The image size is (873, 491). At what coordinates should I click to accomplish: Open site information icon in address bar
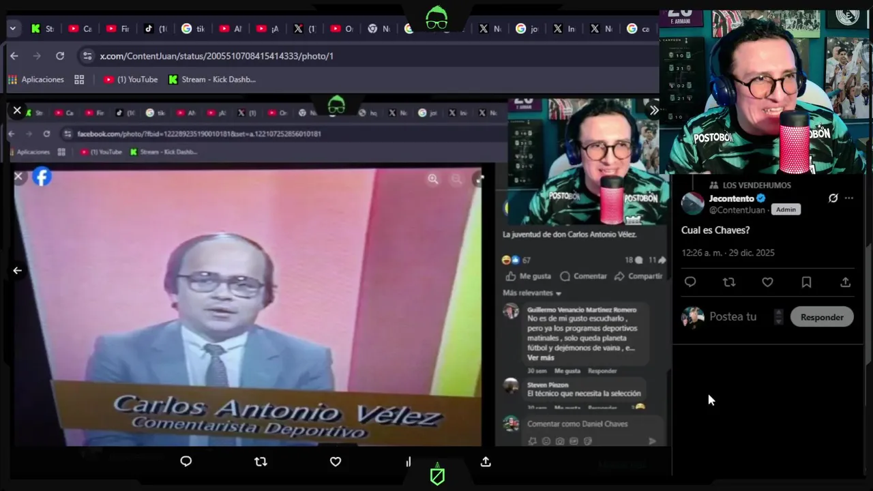pos(86,56)
